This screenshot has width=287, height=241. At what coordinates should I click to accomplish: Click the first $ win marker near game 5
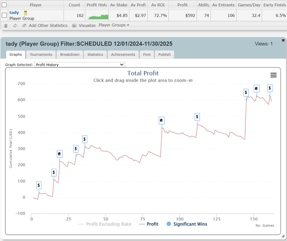[x=39, y=185]
